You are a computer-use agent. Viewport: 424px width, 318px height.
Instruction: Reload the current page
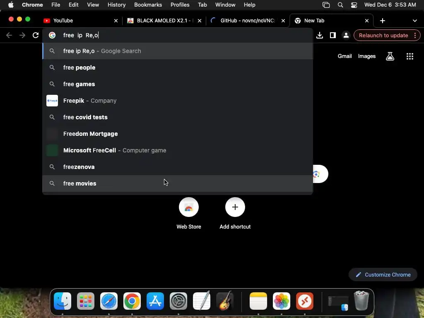[x=36, y=35]
